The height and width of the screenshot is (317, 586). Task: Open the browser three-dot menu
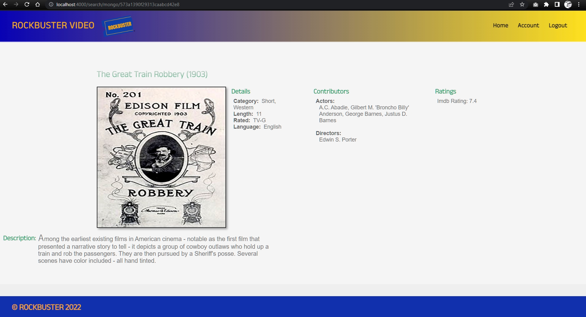pyautogui.click(x=579, y=4)
